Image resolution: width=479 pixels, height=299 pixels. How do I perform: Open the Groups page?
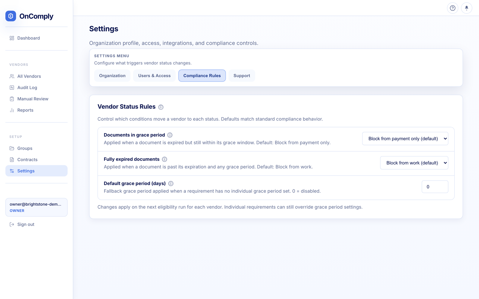37,148
